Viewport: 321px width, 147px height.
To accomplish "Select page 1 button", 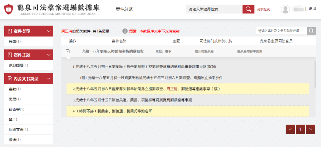I will (300, 130).
